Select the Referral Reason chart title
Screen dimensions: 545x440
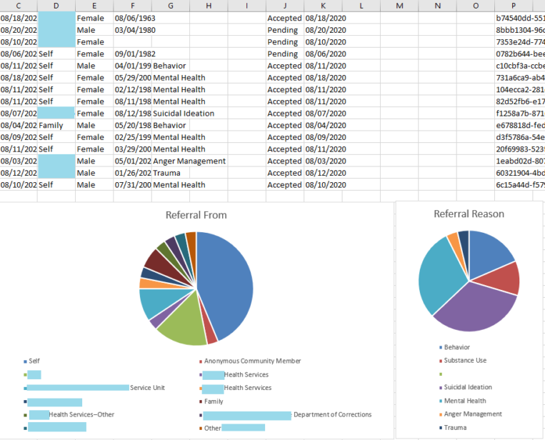469,214
